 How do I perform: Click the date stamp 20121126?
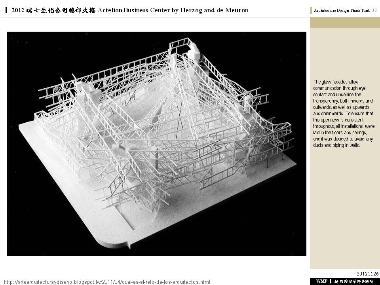[367, 274]
